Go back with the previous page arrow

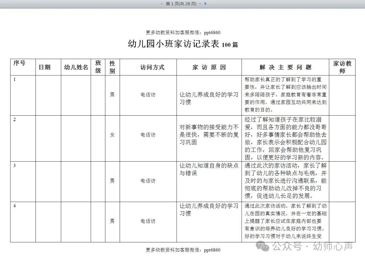(x=161, y=3)
